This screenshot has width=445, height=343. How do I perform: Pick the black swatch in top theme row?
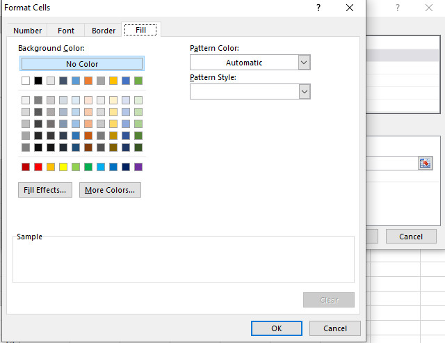(x=38, y=81)
